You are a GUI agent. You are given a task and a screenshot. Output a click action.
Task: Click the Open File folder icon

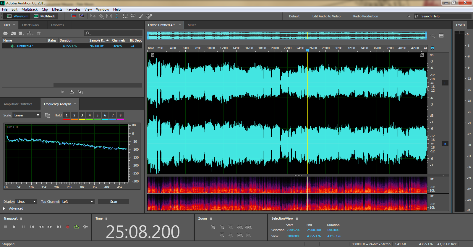coord(5,33)
